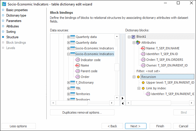Click the Name text field icon
196x131 pixels.
pyautogui.click(x=78, y=65)
